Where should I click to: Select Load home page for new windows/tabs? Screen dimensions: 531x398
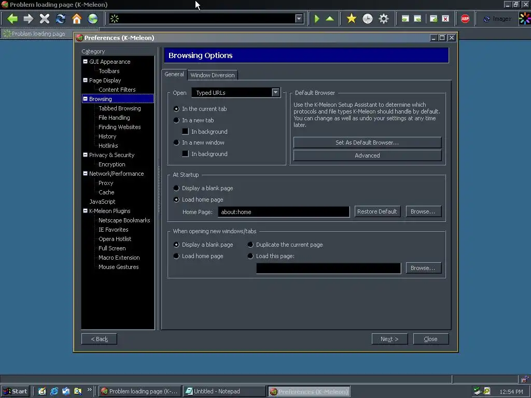(x=176, y=256)
